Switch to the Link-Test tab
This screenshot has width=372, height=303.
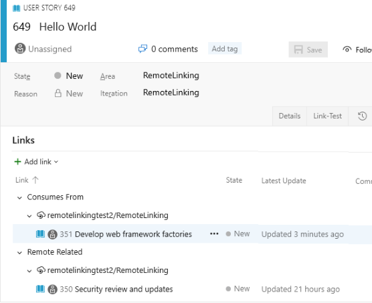[327, 116]
